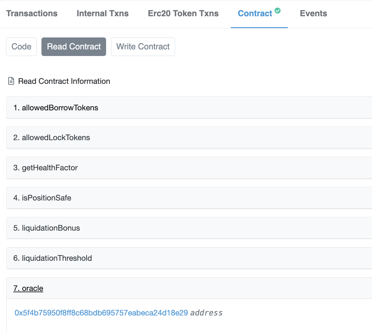Select the Contract tab
Image resolution: width=372 pixels, height=332 pixels.
[x=255, y=14]
